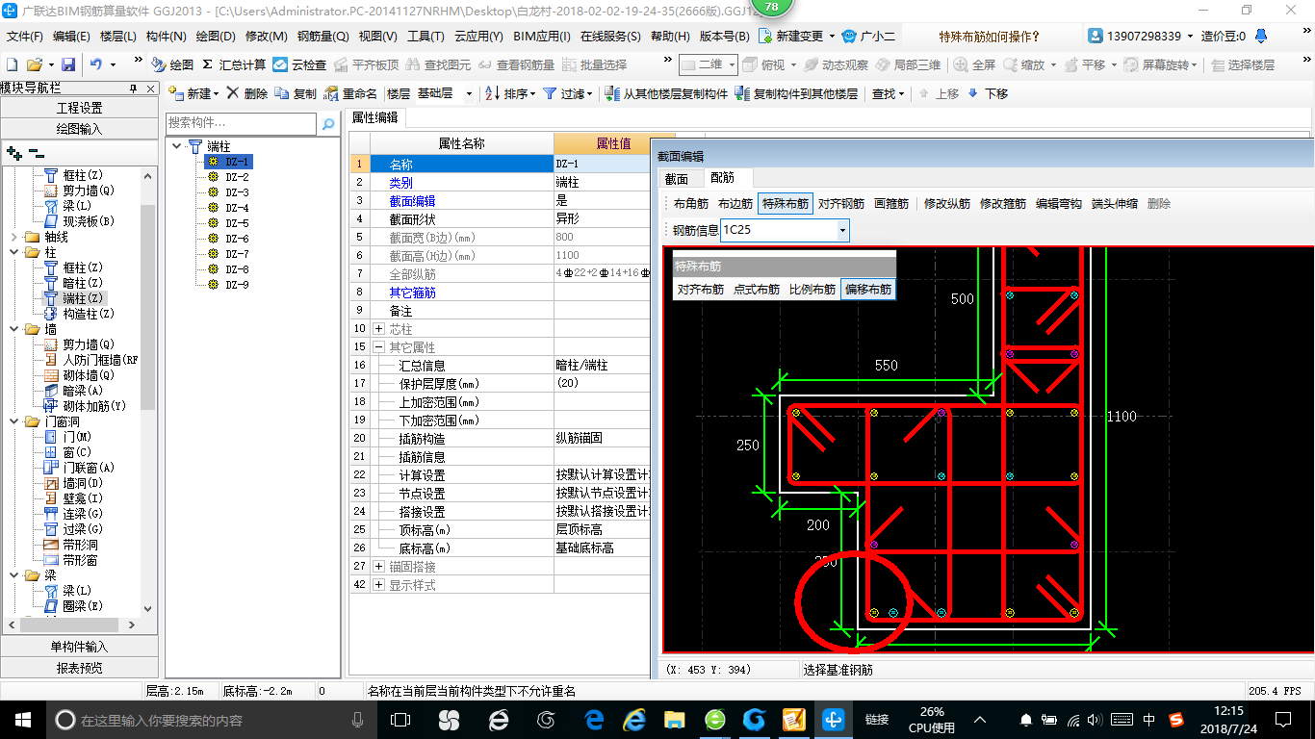Viewport: 1315px width, 739px height.
Task: Expand 芯柱 property row
Action: [379, 329]
